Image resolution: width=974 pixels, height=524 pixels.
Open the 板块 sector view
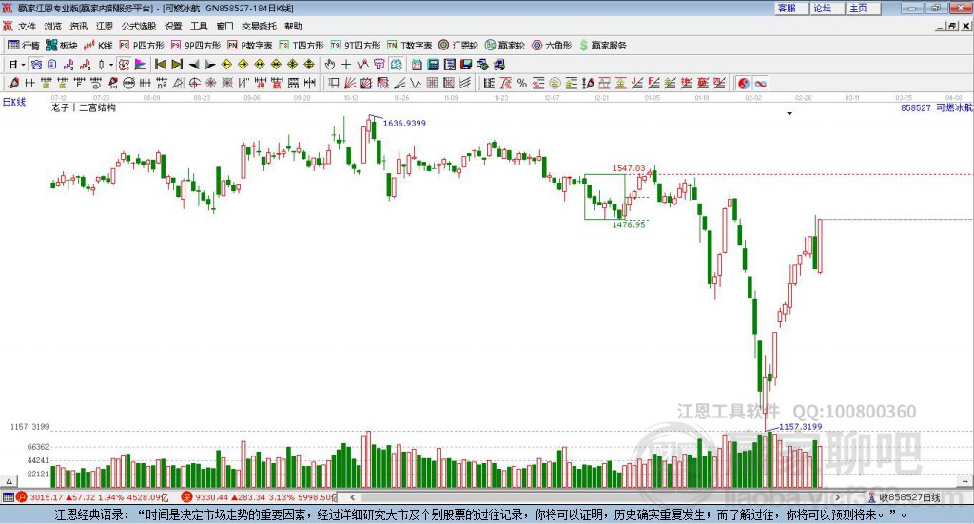tap(62, 46)
